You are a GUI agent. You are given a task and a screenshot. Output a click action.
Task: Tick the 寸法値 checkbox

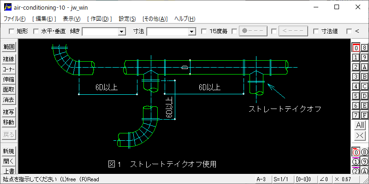pos(316,31)
